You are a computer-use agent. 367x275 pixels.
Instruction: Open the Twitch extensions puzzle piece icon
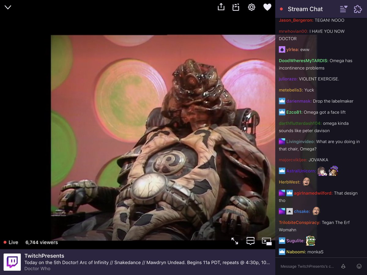tap(358, 9)
